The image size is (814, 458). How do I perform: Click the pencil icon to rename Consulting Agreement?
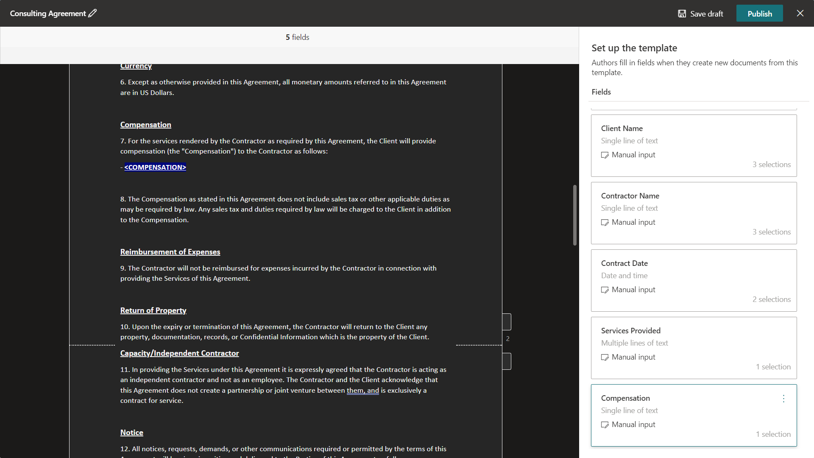pos(92,13)
